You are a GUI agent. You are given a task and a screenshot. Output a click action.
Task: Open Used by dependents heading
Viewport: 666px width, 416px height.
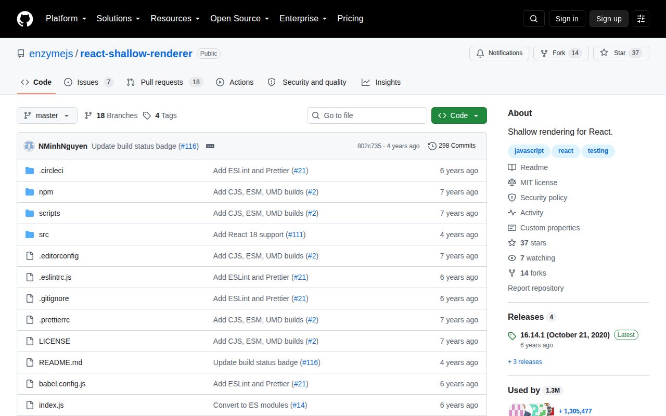[535, 391]
